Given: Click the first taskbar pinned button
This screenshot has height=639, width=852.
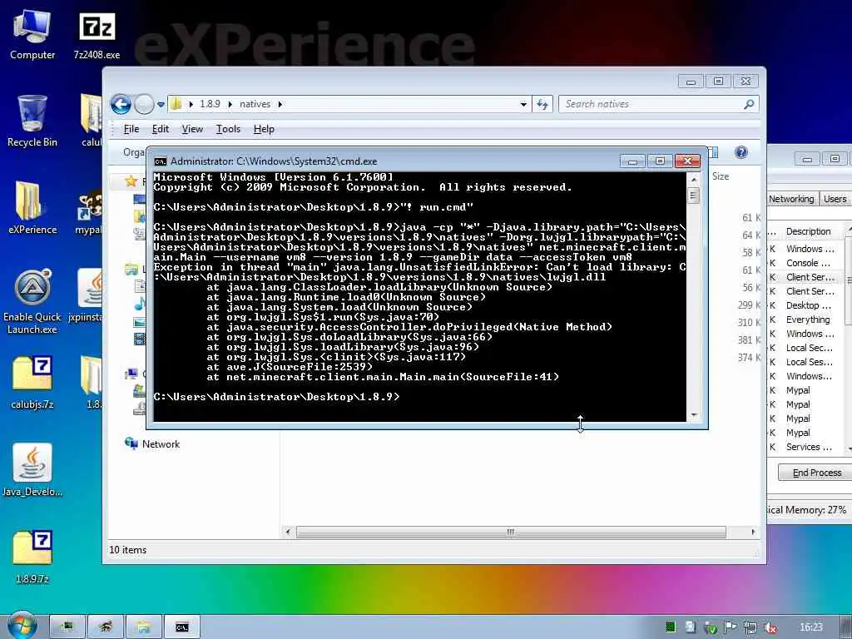Looking at the screenshot, I should pyautogui.click(x=67, y=627).
